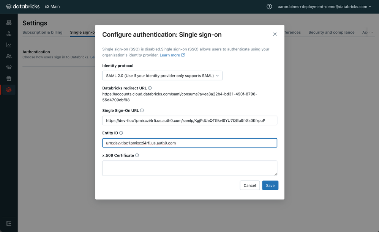Click the Databricks redirect URL text
The image size is (379, 232).
(180, 97)
